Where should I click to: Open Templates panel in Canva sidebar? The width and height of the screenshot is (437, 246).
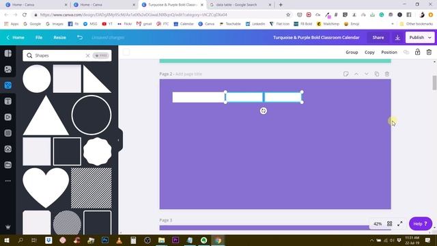[x=8, y=53]
